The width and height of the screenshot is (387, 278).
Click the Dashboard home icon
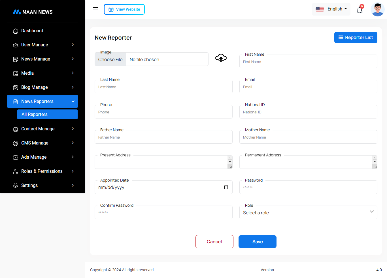16,31
